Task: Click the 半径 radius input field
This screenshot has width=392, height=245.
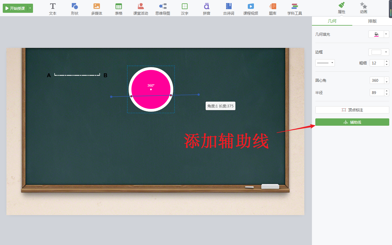Action: (x=377, y=92)
